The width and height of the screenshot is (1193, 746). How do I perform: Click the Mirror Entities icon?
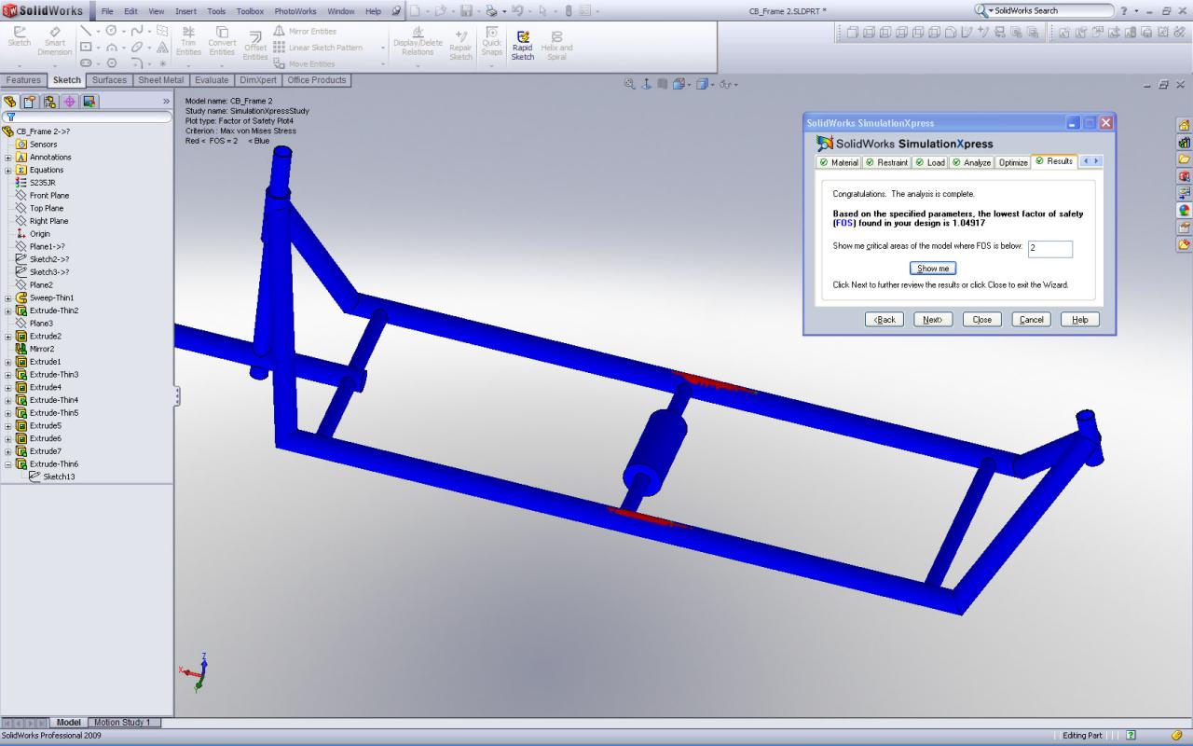[x=279, y=32]
